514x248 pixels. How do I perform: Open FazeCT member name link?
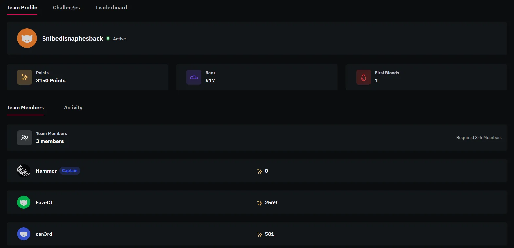(x=44, y=202)
